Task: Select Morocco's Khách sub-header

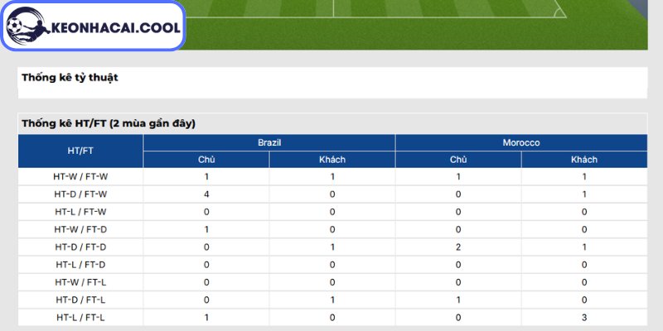Action: tap(584, 160)
